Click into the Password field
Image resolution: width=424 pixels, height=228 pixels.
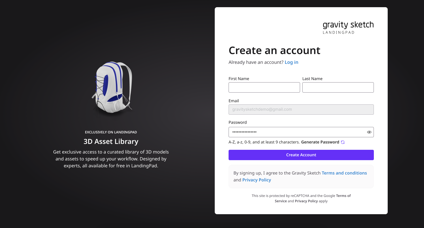pyautogui.click(x=301, y=132)
